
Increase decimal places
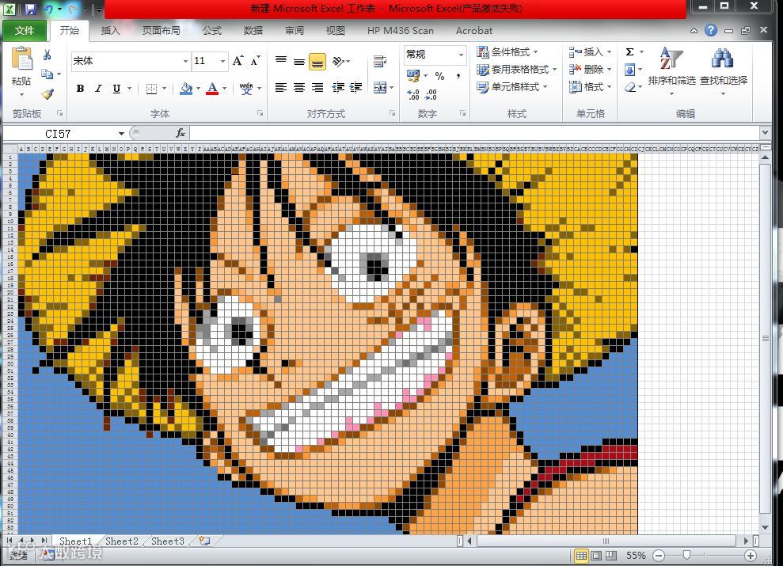pos(413,94)
